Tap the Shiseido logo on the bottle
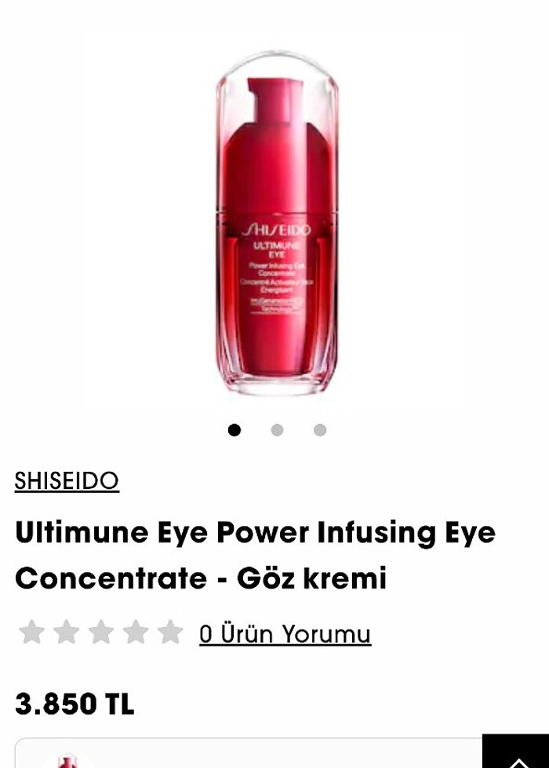 (x=276, y=230)
